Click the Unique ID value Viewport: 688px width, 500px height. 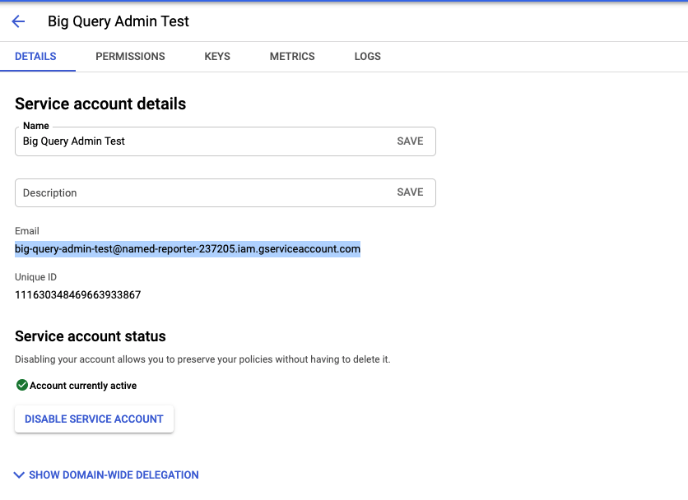(77, 294)
